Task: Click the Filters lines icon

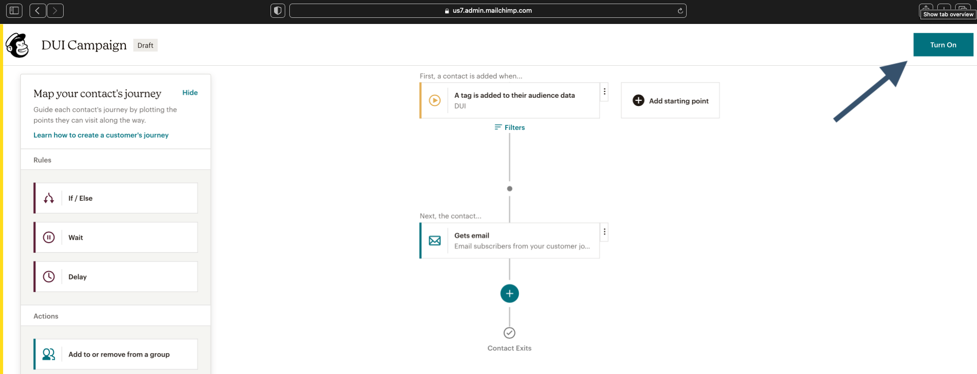Action: coord(498,127)
